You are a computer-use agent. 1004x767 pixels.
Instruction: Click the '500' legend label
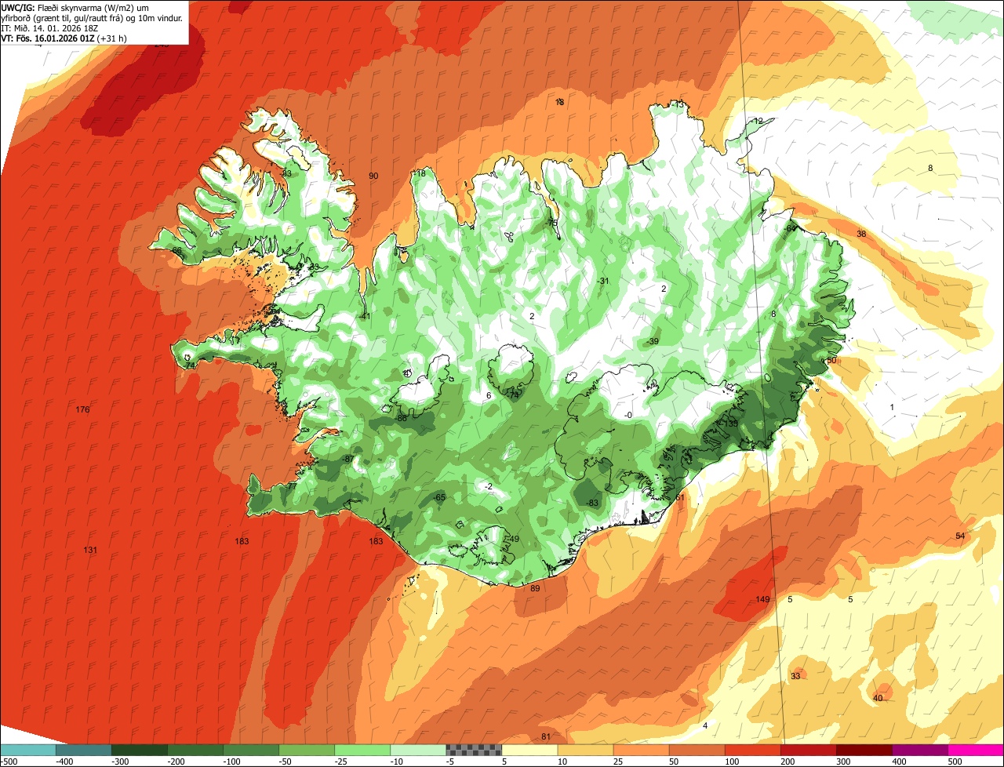tap(955, 762)
